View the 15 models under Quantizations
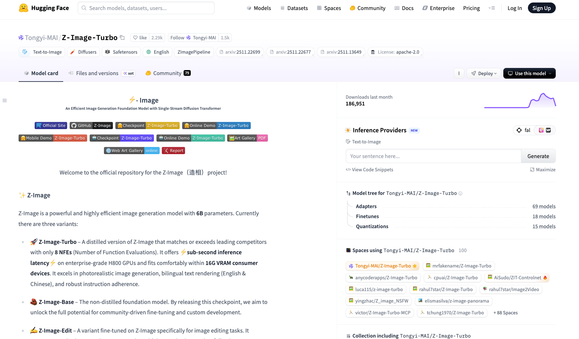This screenshot has height=339, width=579. coord(544,226)
